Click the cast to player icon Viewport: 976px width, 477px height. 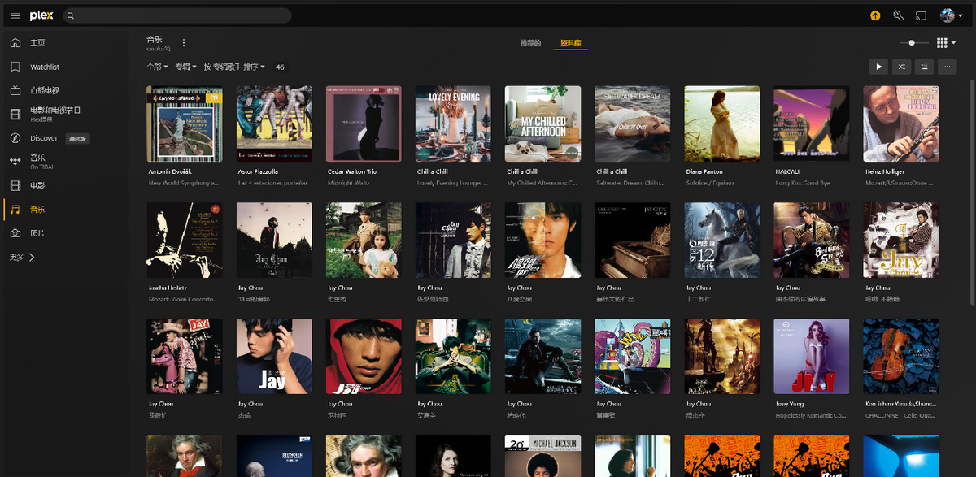click(921, 15)
